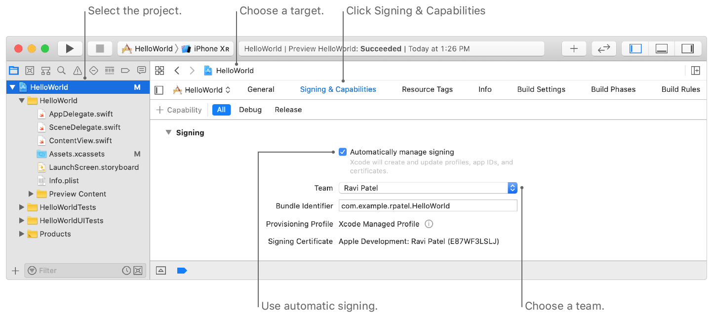Open the Issue navigator warning triangle
Screen dimensions: 713x318
pyautogui.click(x=78, y=71)
